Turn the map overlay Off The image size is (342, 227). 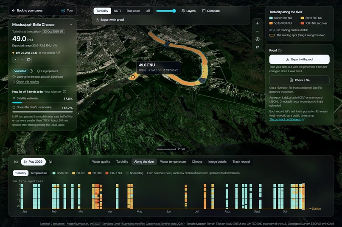148,11
